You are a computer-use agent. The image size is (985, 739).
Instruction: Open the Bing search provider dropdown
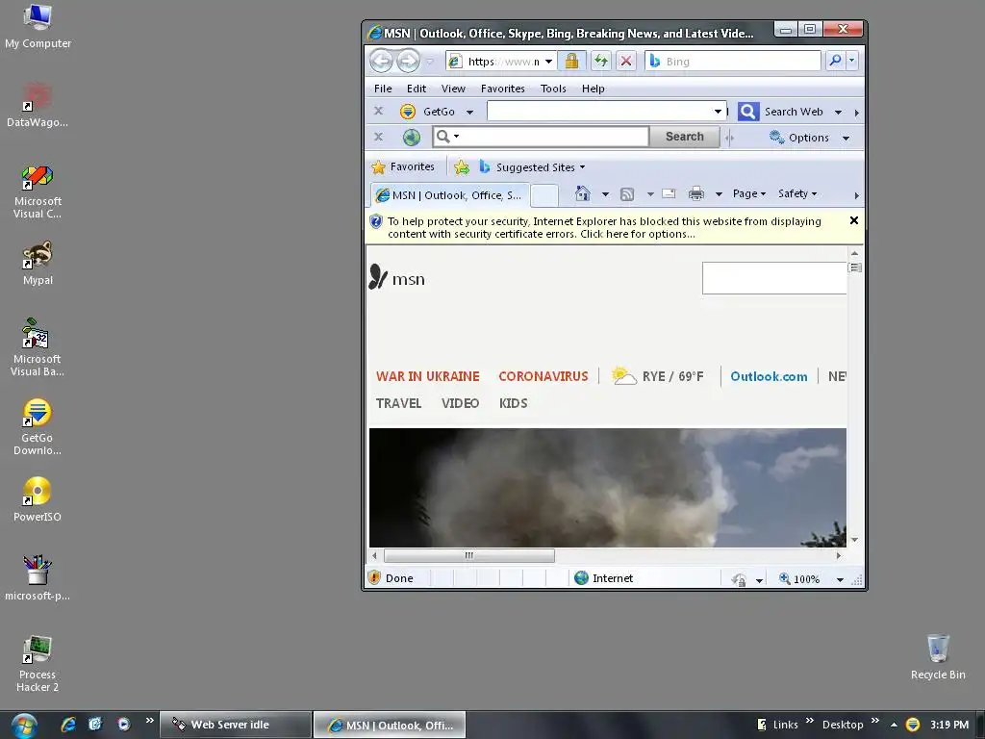point(852,61)
